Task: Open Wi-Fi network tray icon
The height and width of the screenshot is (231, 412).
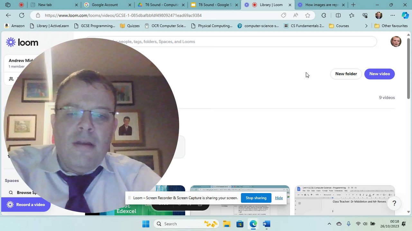Action: 358,224
